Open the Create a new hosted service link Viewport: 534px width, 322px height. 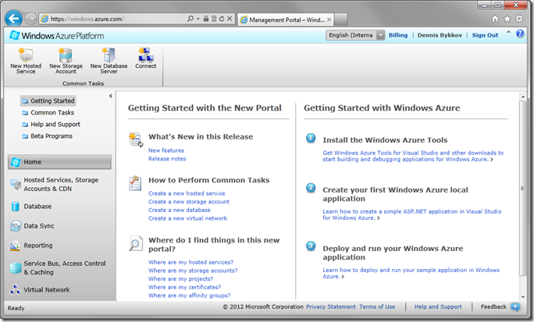tap(187, 193)
